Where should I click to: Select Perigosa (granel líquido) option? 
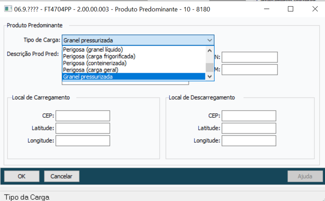[x=93, y=50]
